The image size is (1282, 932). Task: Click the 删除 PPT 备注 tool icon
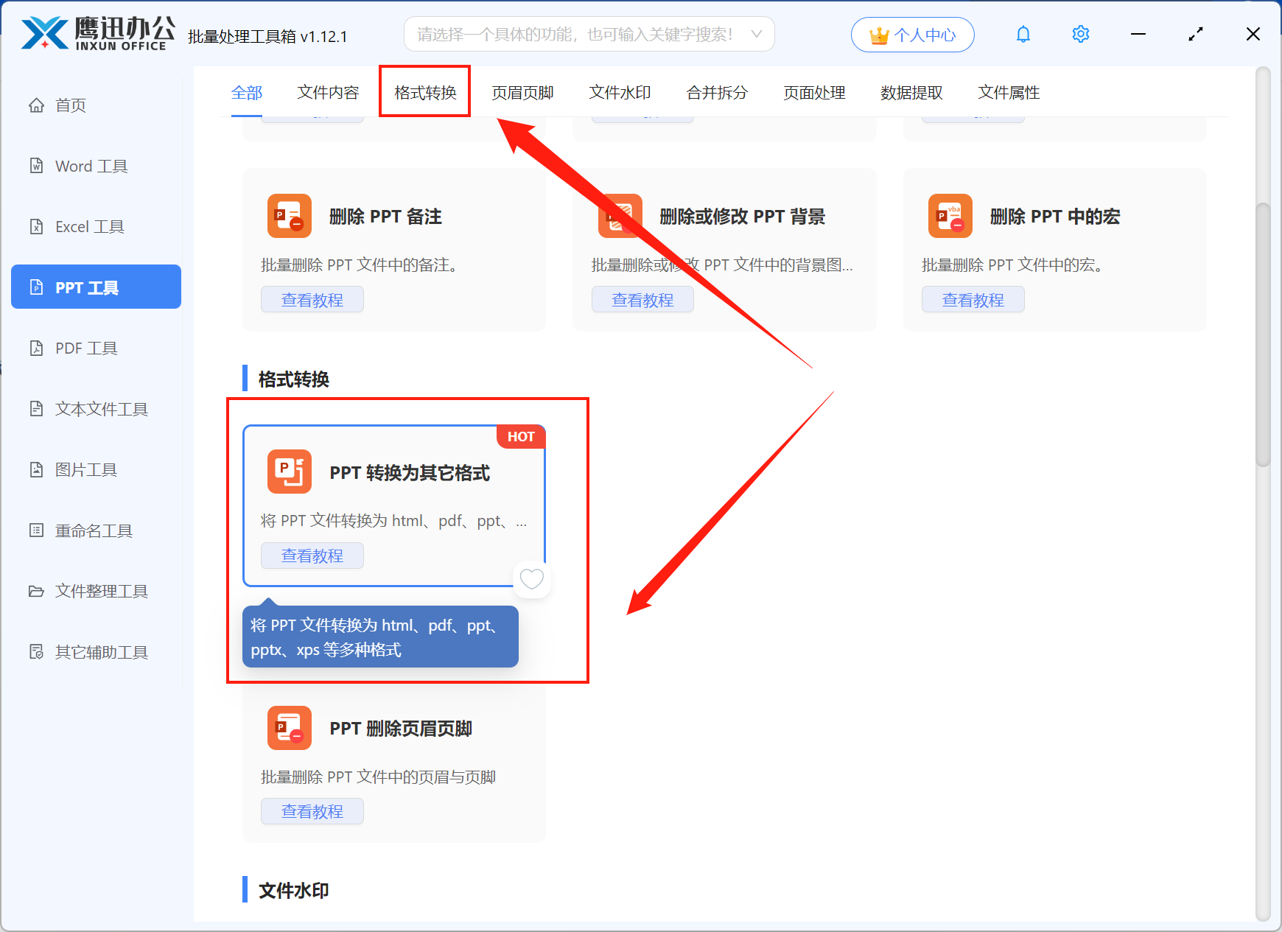coord(289,216)
